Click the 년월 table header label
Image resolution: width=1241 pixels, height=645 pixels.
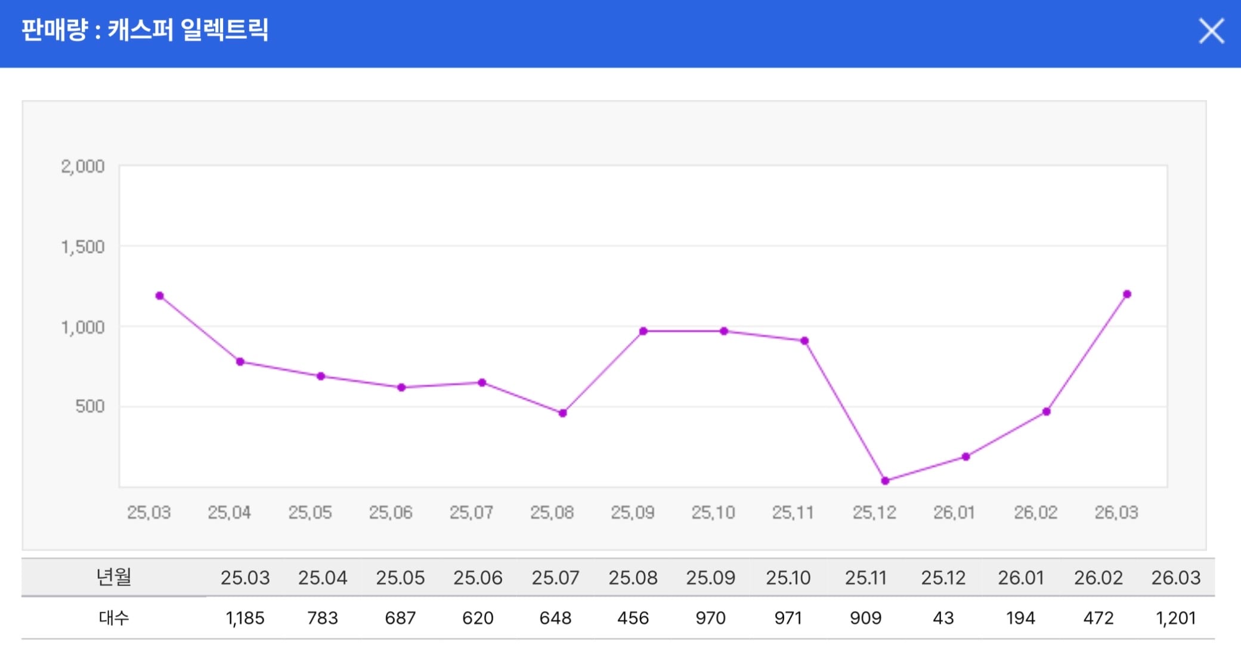coord(114,577)
